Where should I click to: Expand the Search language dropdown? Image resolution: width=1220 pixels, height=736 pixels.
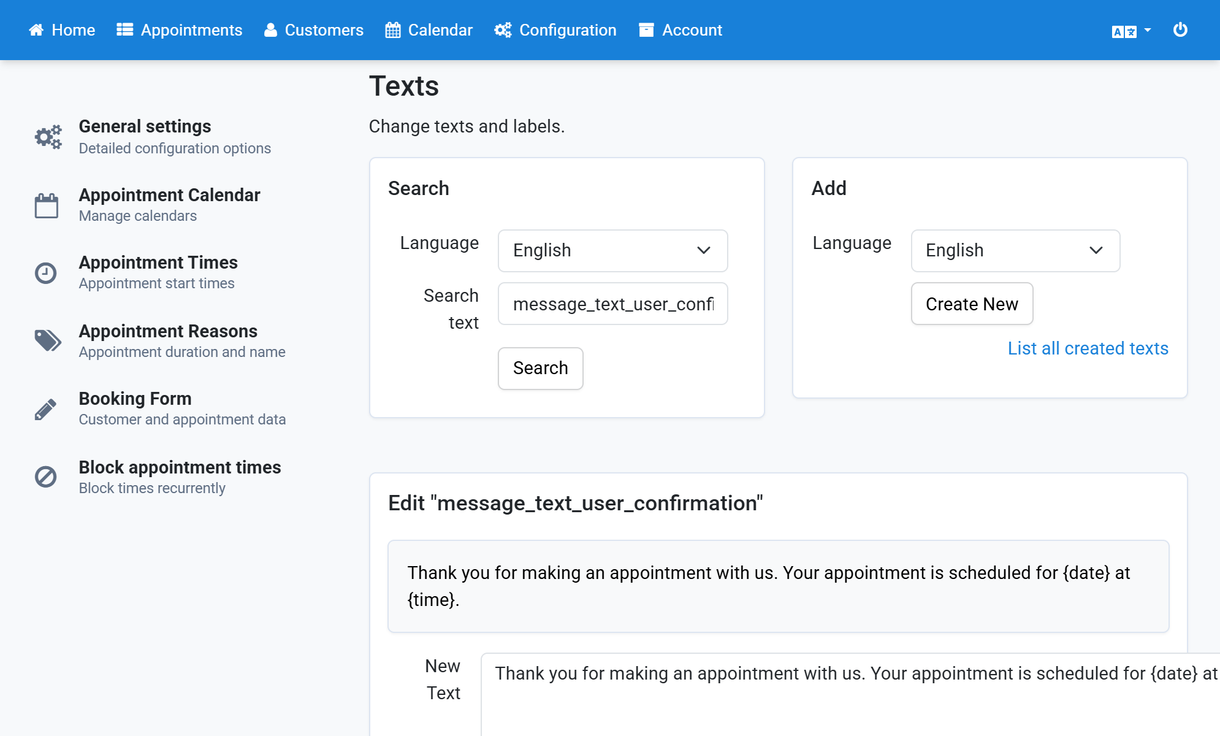click(613, 250)
